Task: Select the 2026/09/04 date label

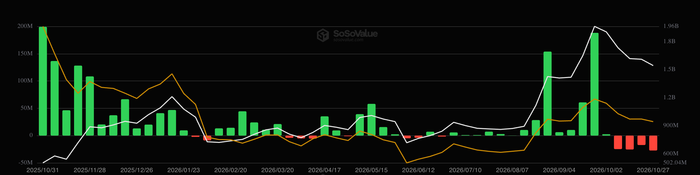Action: (559, 170)
